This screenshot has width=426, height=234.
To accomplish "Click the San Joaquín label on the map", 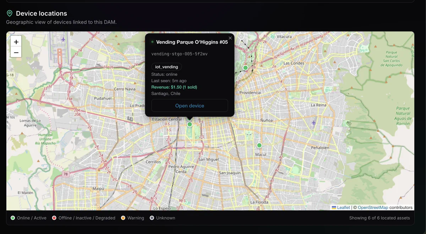I will coord(230,173).
